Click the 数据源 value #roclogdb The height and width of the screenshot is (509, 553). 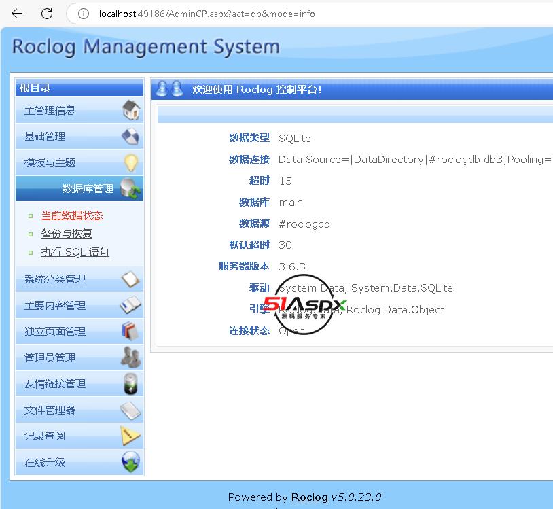[304, 224]
